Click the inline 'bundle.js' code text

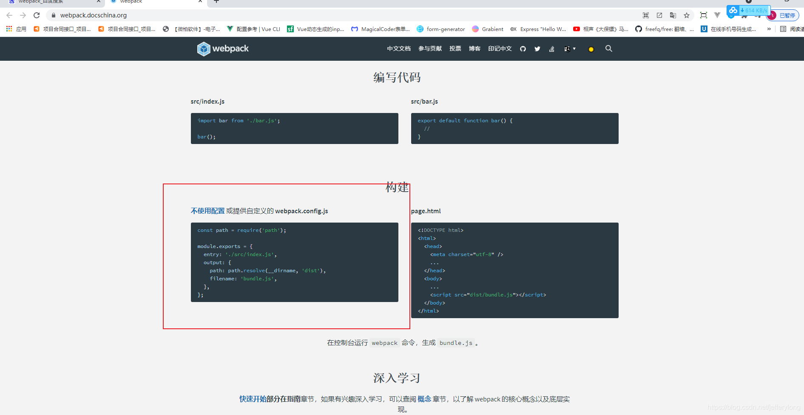point(456,343)
